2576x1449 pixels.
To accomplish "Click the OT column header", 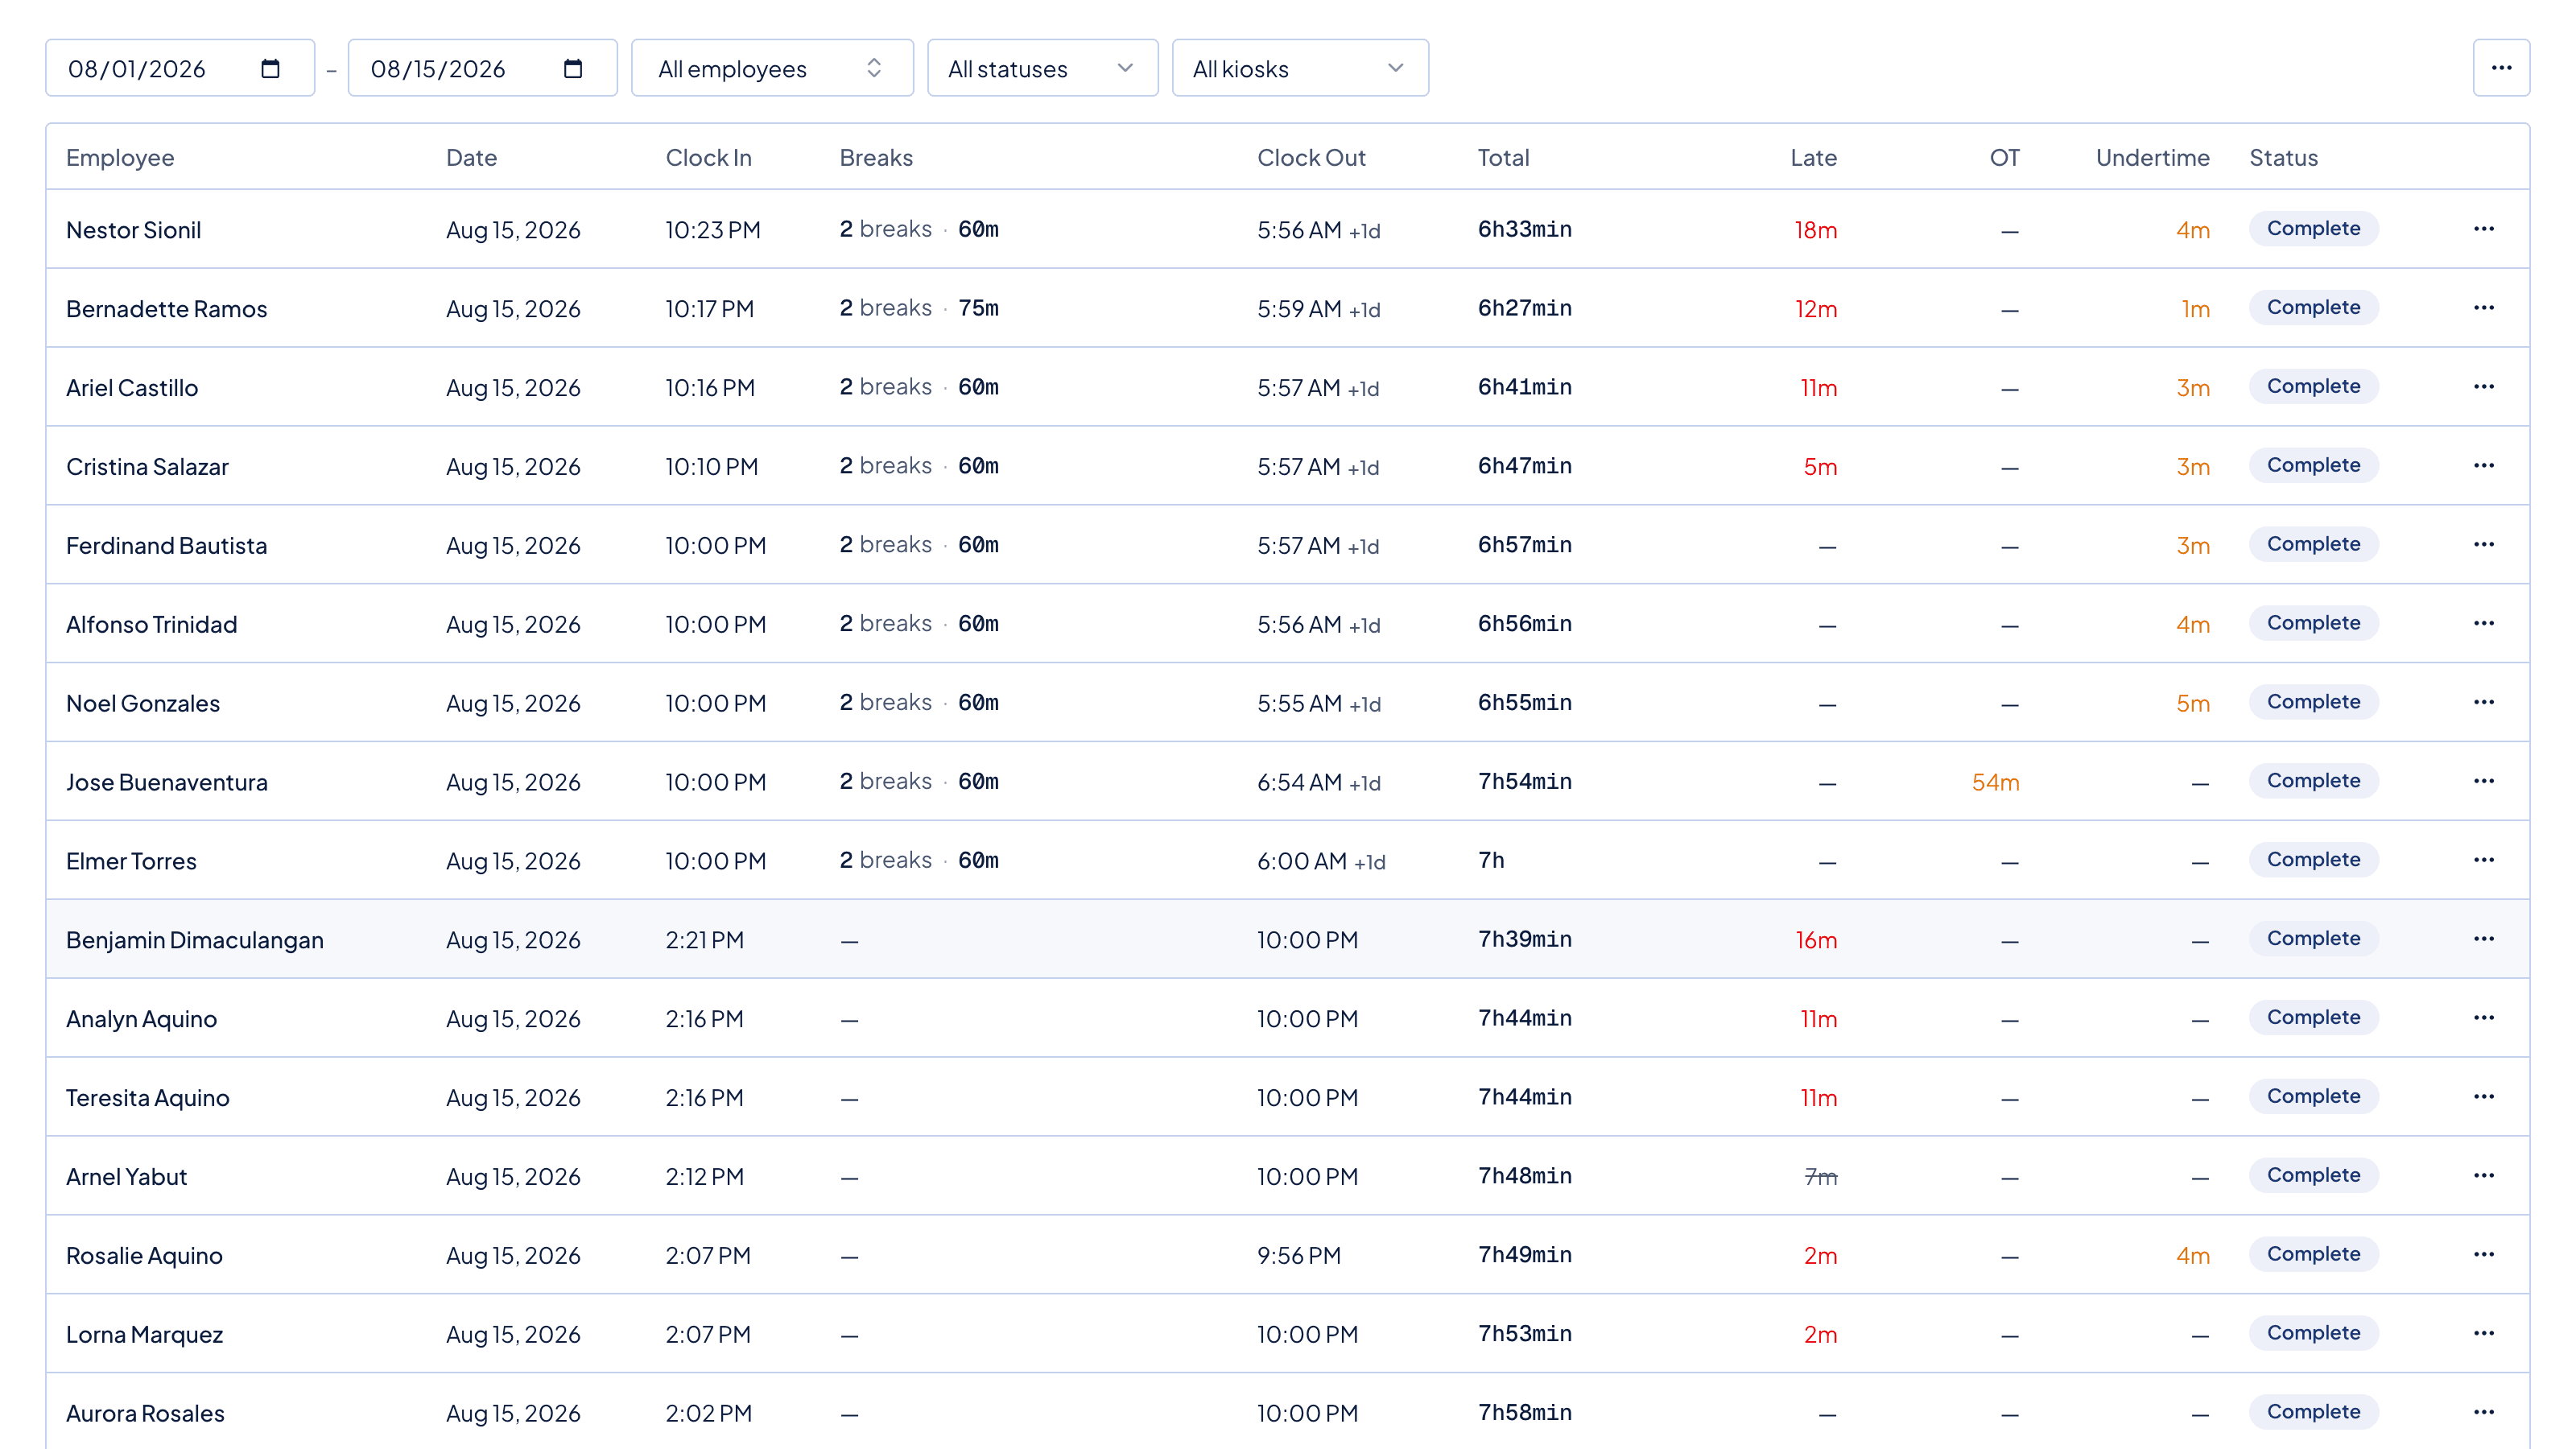I will click(2004, 158).
